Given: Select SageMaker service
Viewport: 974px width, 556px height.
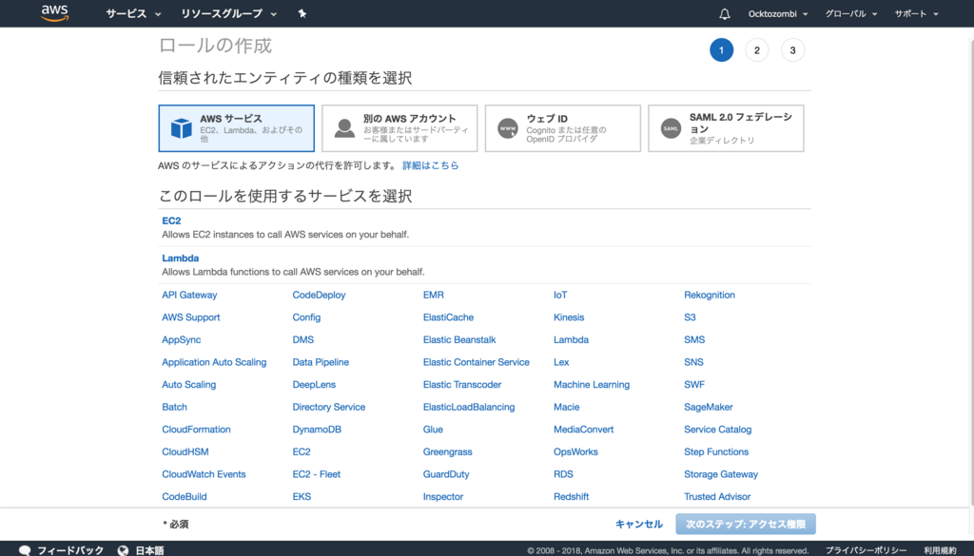Looking at the screenshot, I should coord(708,407).
